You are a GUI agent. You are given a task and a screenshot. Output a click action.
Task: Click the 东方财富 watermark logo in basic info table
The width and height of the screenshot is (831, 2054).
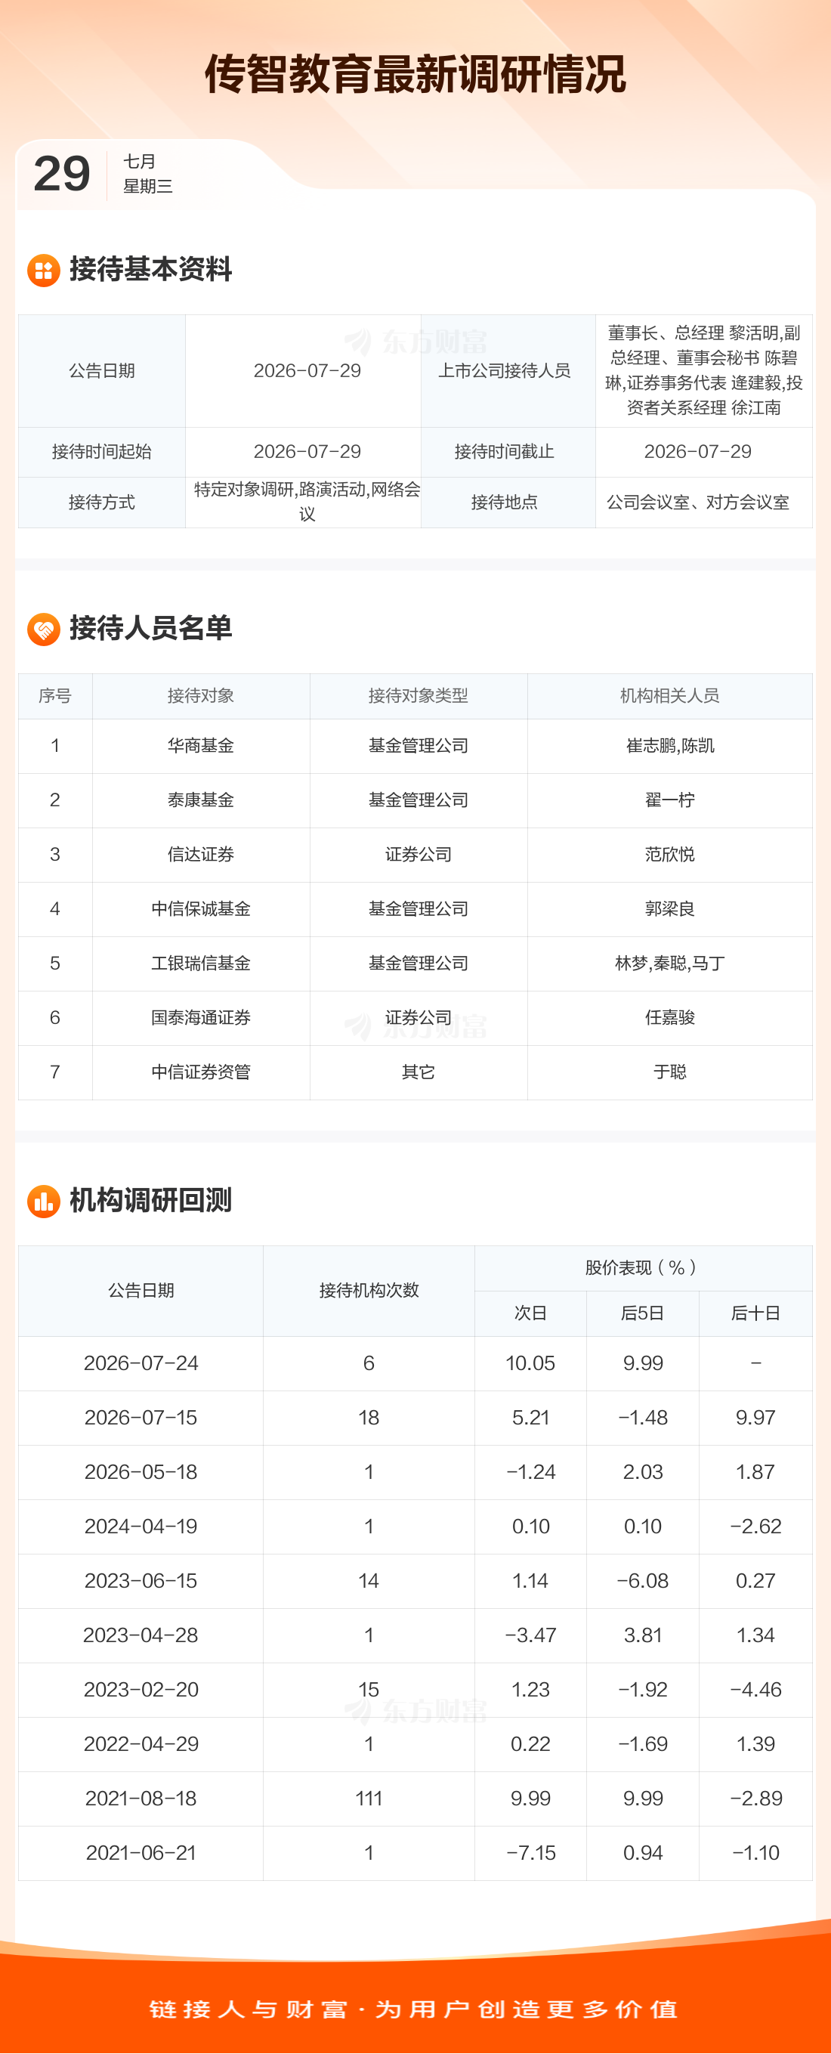point(415,342)
